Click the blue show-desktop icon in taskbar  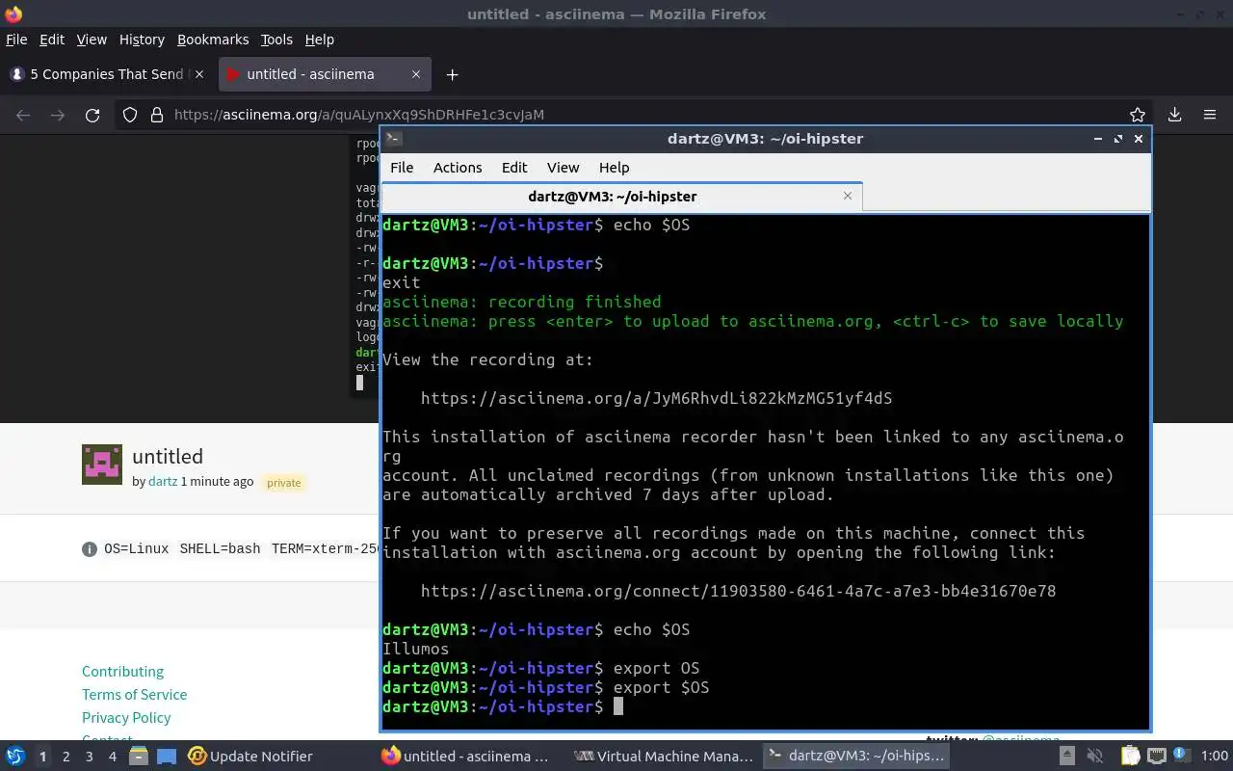pyautogui.click(x=166, y=757)
